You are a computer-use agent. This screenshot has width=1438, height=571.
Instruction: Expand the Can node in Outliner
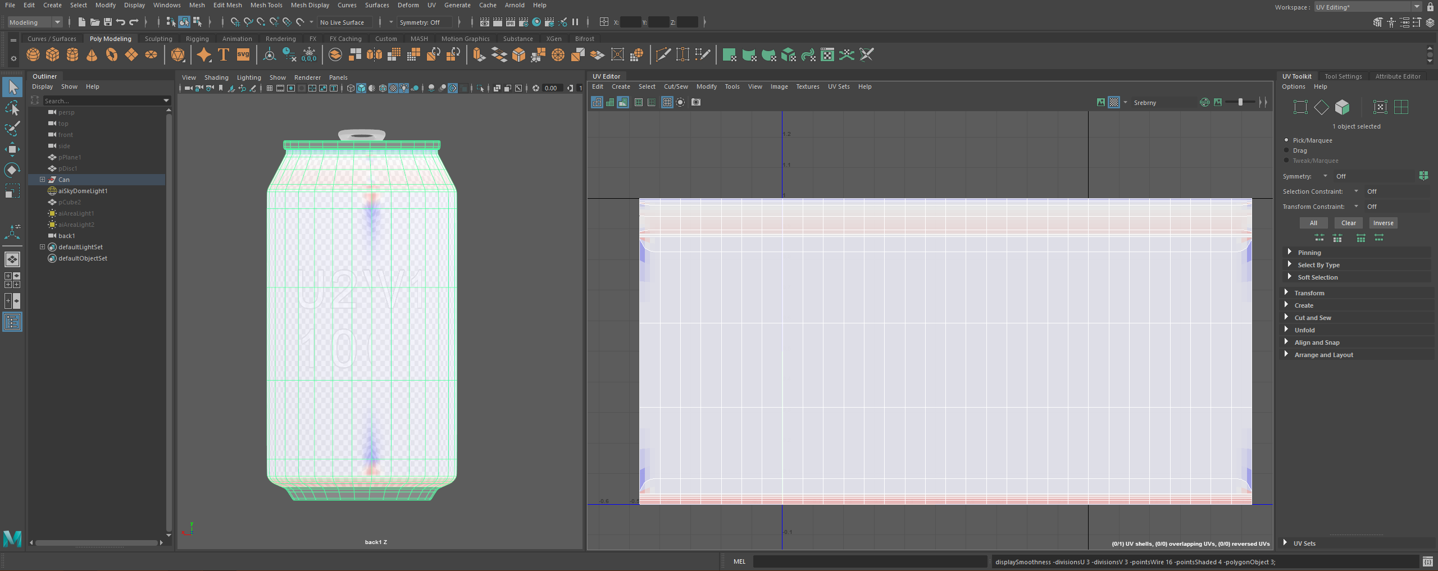(42, 180)
